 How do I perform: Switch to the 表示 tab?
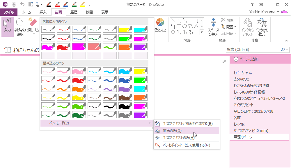(x=104, y=12)
